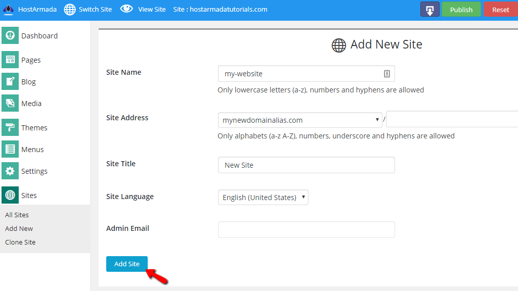
Task: Click the Blog pencil icon
Action: (10, 81)
